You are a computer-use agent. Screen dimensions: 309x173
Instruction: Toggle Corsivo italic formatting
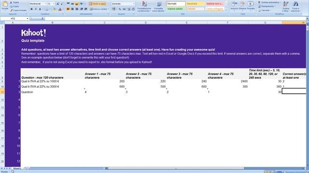point(36,9)
